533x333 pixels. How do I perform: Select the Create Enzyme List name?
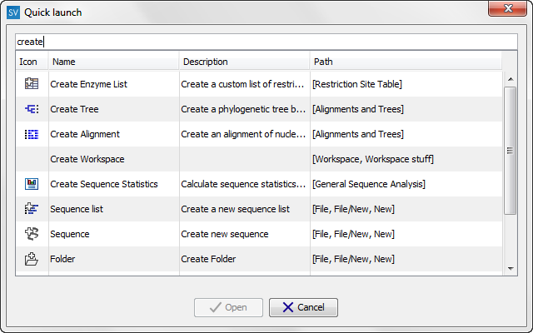pyautogui.click(x=89, y=84)
